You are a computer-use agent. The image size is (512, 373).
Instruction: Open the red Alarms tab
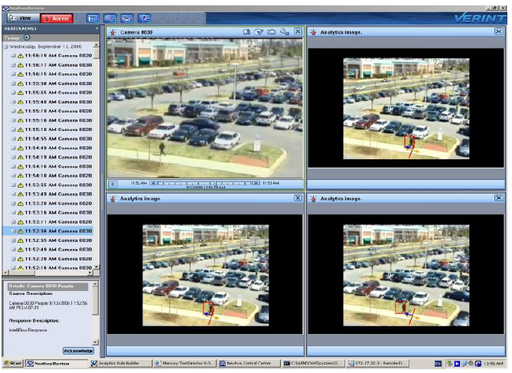(56, 18)
